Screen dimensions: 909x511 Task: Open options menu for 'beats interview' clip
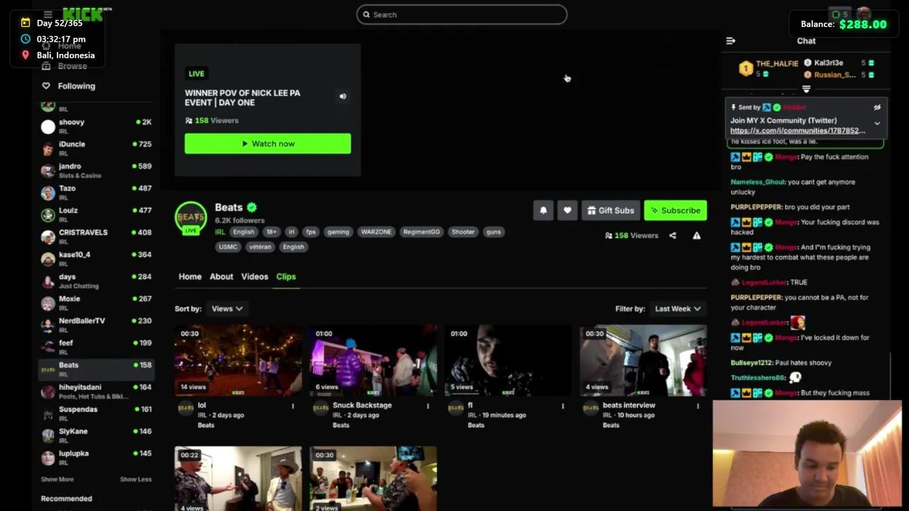(697, 406)
